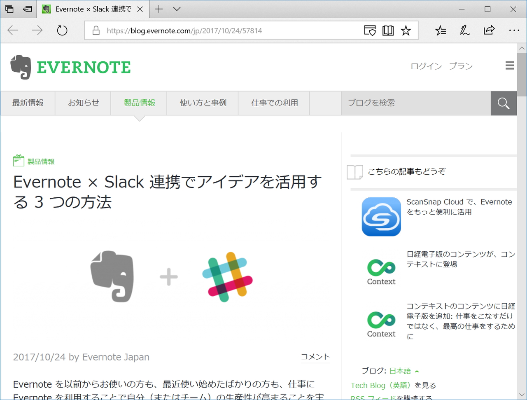This screenshot has width=527, height=400.
Task: Click the green 製品情報 clipboard icon
Action: (x=18, y=160)
